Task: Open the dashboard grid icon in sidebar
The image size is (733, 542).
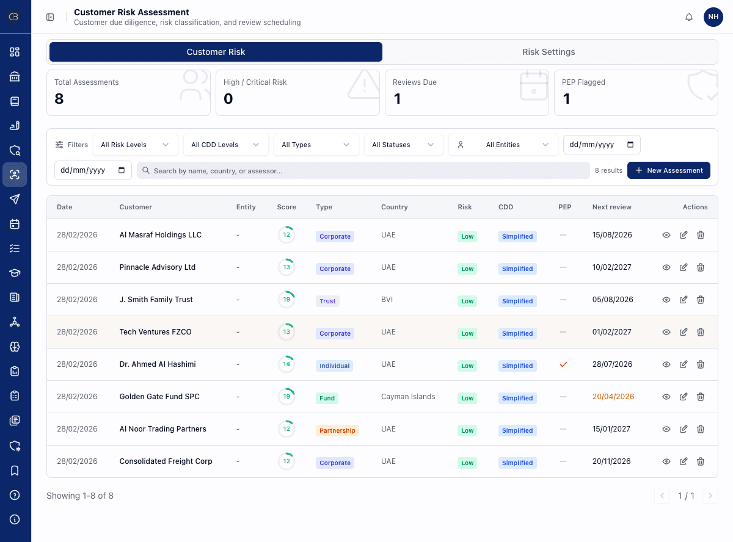Action: tap(15, 52)
